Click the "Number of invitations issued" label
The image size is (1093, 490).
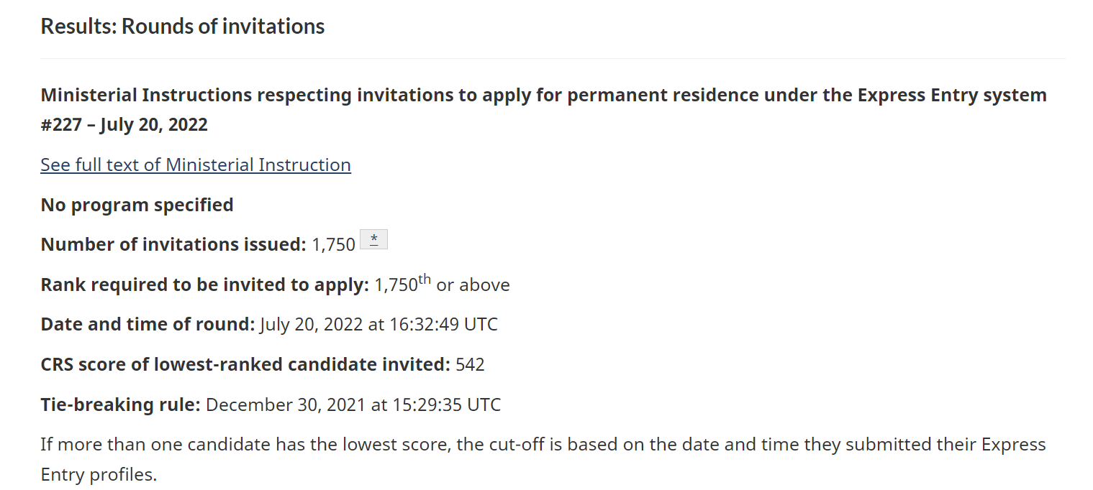tap(173, 244)
